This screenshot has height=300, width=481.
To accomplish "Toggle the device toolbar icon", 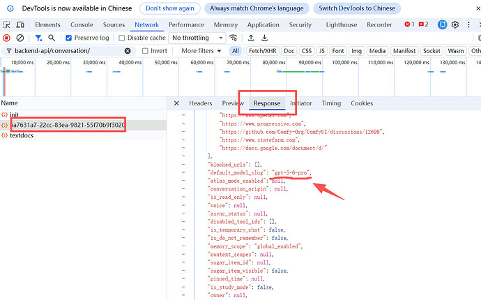I will [x=20, y=24].
